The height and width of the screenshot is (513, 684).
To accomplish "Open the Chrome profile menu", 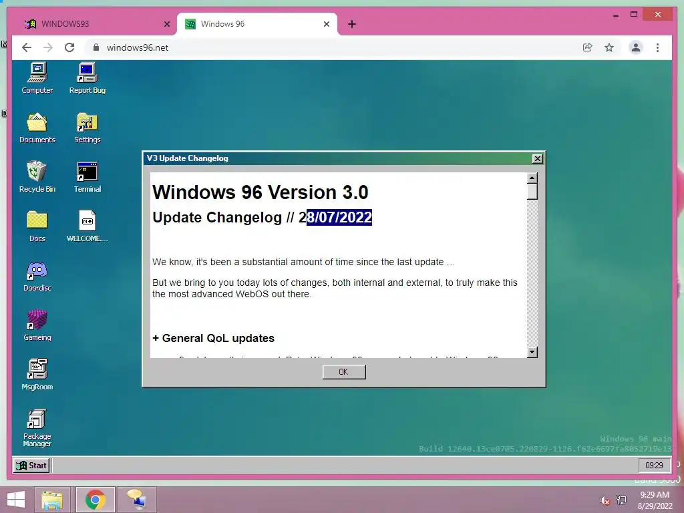I will (x=636, y=47).
